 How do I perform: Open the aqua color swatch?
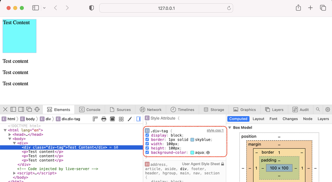(x=192, y=152)
